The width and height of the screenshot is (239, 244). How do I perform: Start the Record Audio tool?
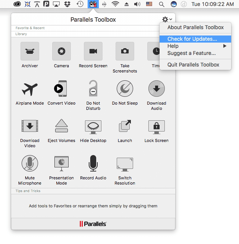[x=93, y=163]
